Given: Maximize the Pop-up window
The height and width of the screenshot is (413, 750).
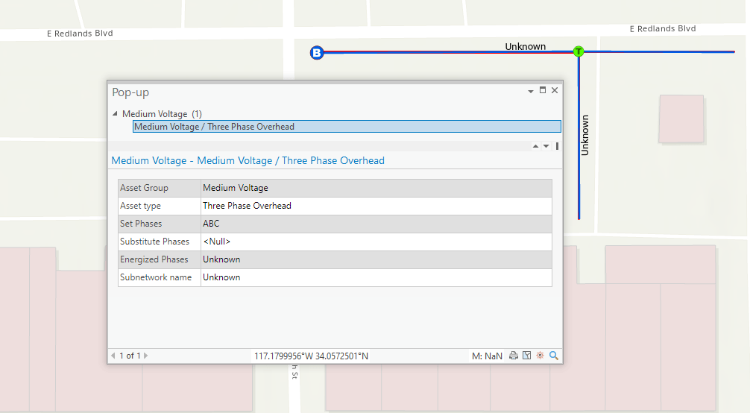Looking at the screenshot, I should point(543,90).
